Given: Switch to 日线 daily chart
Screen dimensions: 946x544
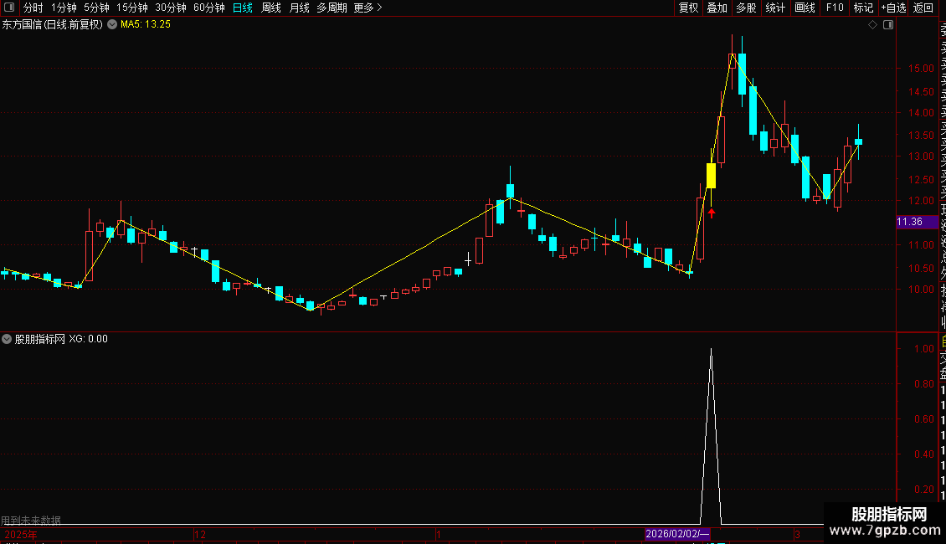Looking at the screenshot, I should (243, 8).
